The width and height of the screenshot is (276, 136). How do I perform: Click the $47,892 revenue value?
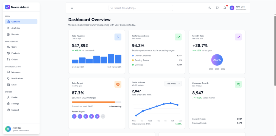pos(80,46)
